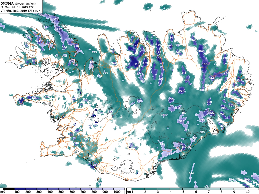
Task: Click the visibility value 320
Action: 161,79
